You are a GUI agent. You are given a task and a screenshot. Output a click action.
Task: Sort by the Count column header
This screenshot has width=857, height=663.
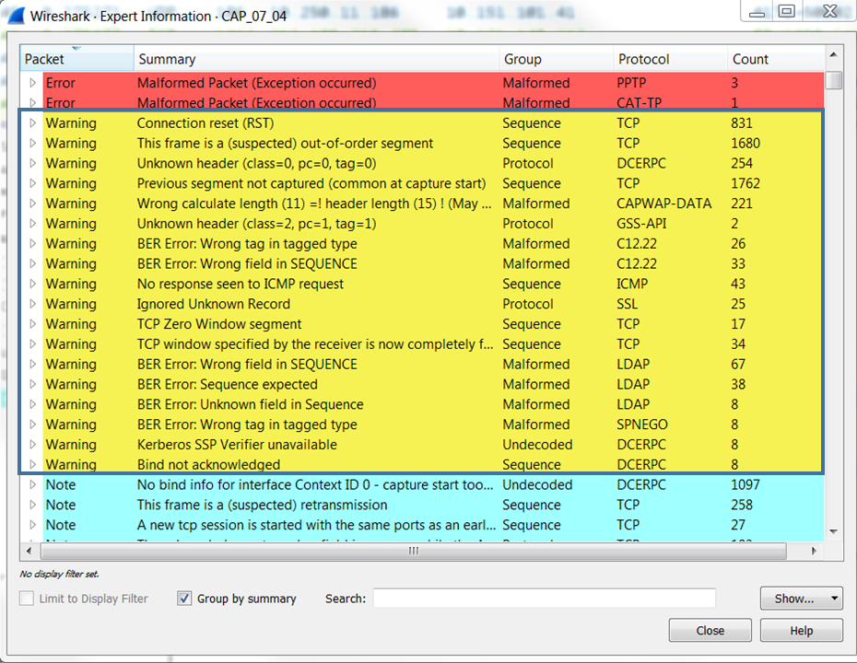coord(776,58)
